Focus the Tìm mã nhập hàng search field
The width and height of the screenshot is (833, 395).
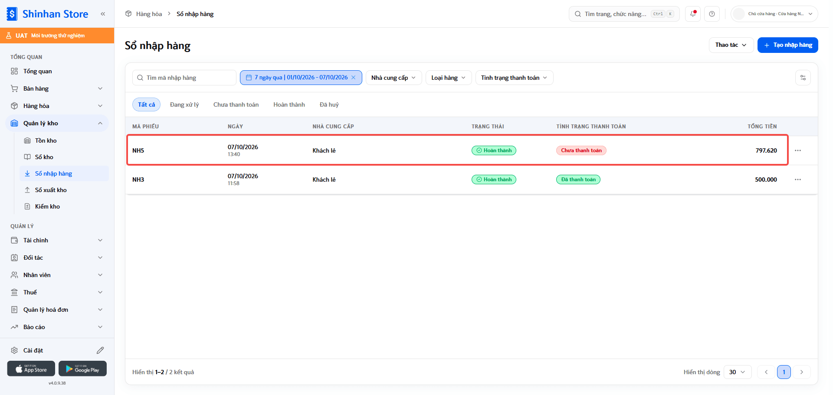click(x=184, y=78)
